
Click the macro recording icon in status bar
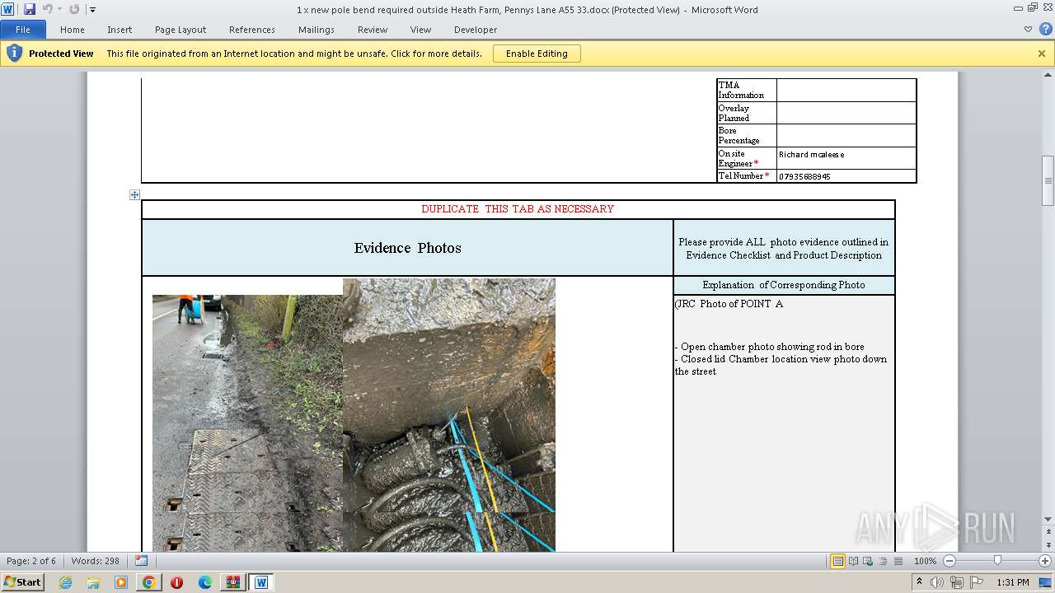(141, 561)
